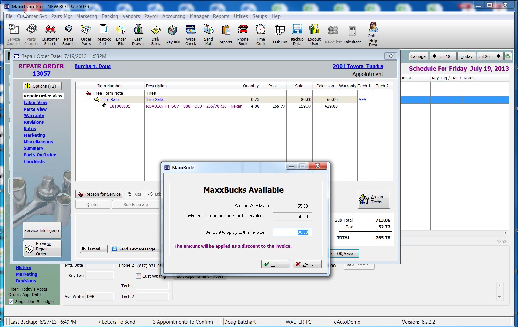
Task: Click Cancel in MaxxBucks dialog
Action: click(x=307, y=264)
